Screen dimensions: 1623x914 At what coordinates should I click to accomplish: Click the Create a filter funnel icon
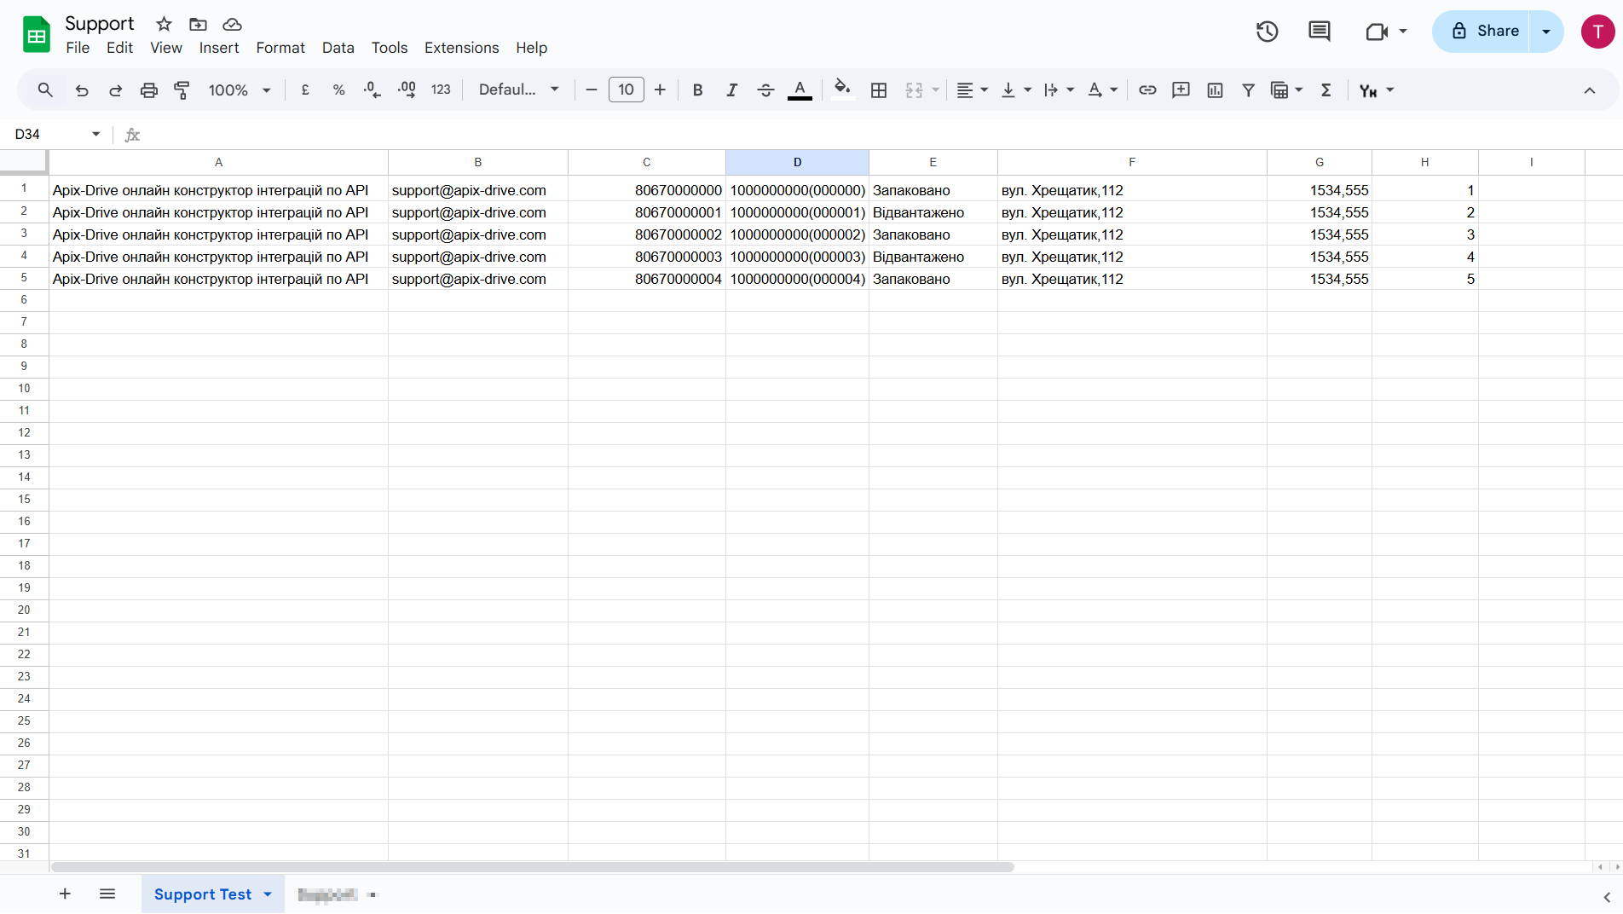click(1248, 90)
